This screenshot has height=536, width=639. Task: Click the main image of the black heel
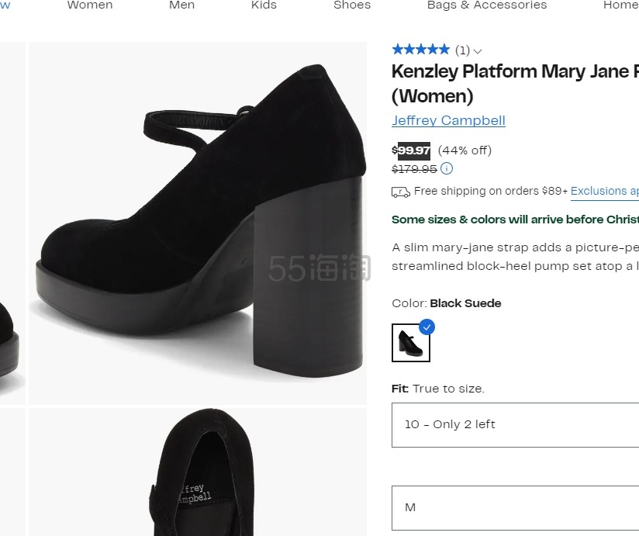coord(197,223)
